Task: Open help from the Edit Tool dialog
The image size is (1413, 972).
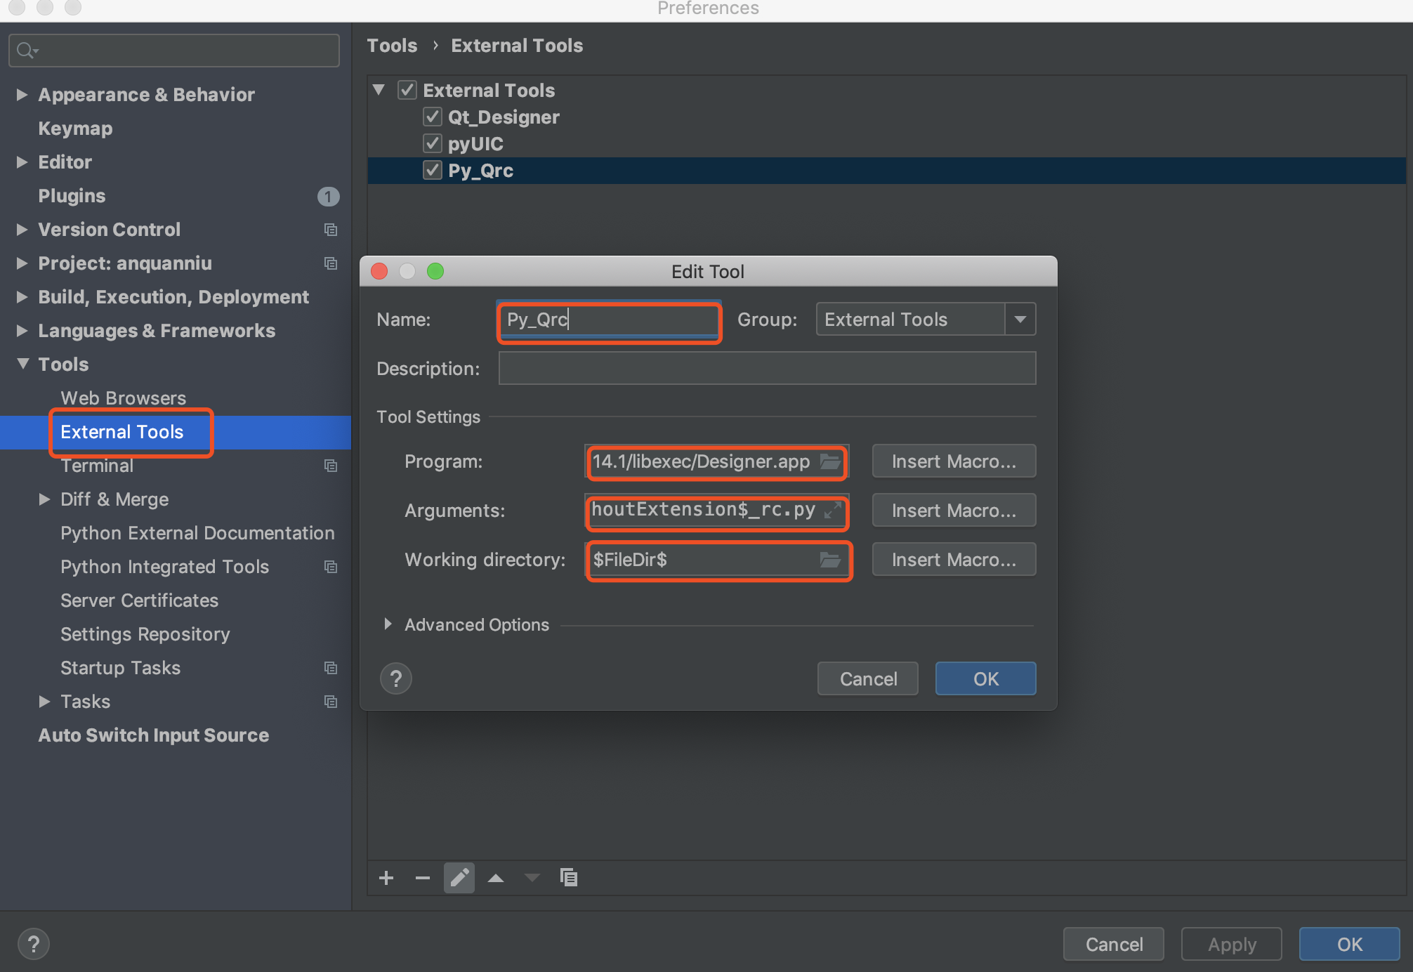Action: [x=395, y=678]
